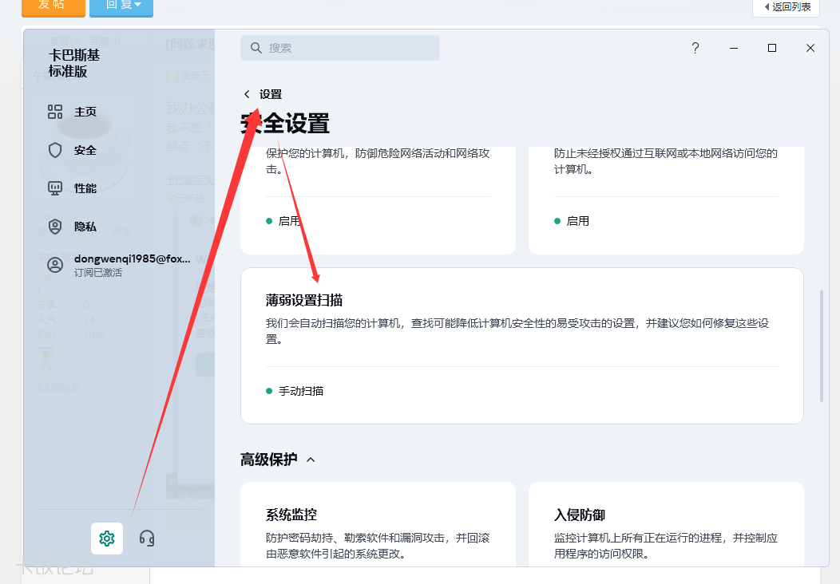This screenshot has height=584, width=840.
Task: Click the privacy shield icon next to 隐私
Action: (x=55, y=227)
